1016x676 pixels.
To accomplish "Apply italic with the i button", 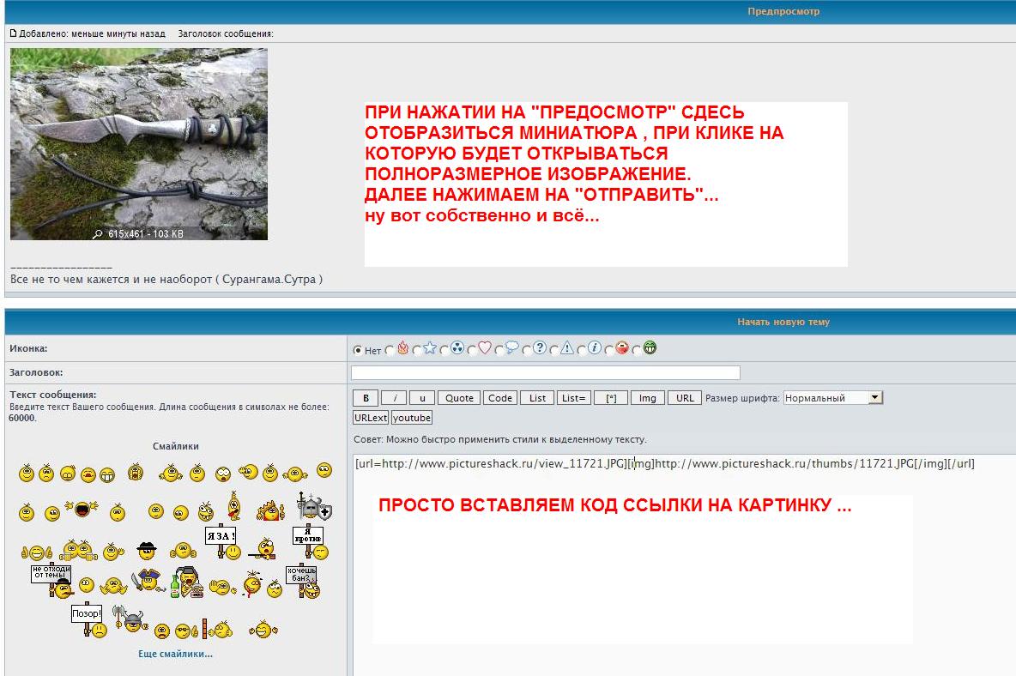I will point(394,398).
